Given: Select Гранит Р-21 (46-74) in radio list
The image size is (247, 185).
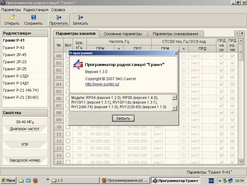Looking at the screenshot, I should click(21, 90).
